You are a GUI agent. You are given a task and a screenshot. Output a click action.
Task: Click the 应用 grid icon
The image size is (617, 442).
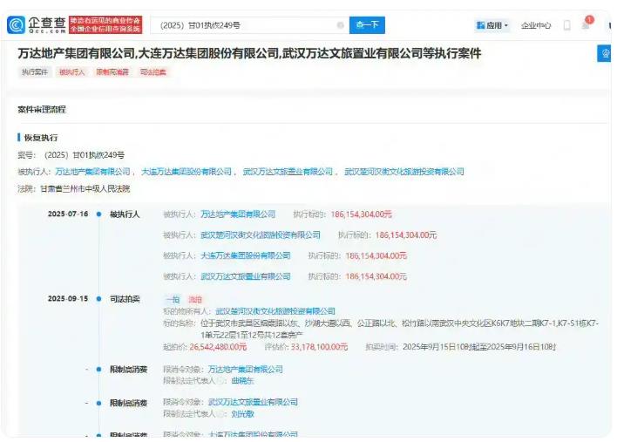tap(480, 26)
